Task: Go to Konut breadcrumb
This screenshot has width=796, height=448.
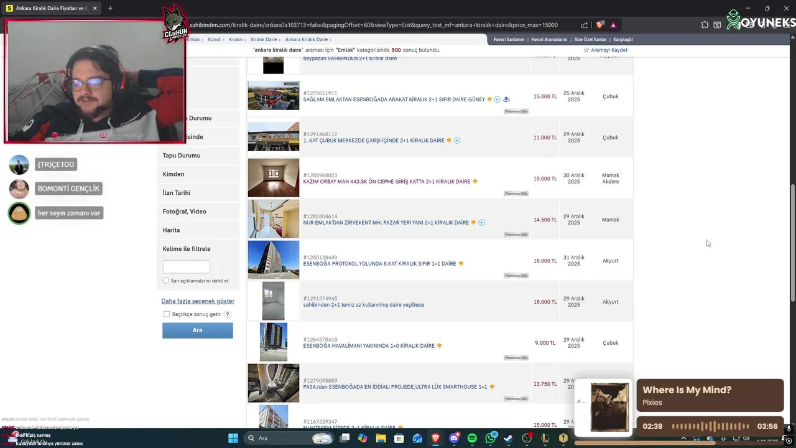Action: coord(215,39)
